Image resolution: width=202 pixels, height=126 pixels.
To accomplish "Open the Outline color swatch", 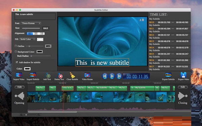I will 48,46.
